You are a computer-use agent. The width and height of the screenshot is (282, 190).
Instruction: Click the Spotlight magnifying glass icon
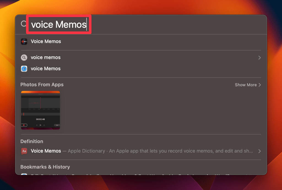24,24
